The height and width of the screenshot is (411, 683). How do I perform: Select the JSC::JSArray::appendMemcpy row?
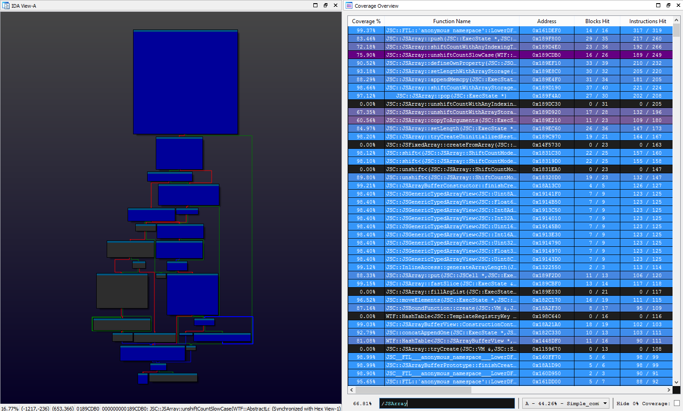point(510,79)
